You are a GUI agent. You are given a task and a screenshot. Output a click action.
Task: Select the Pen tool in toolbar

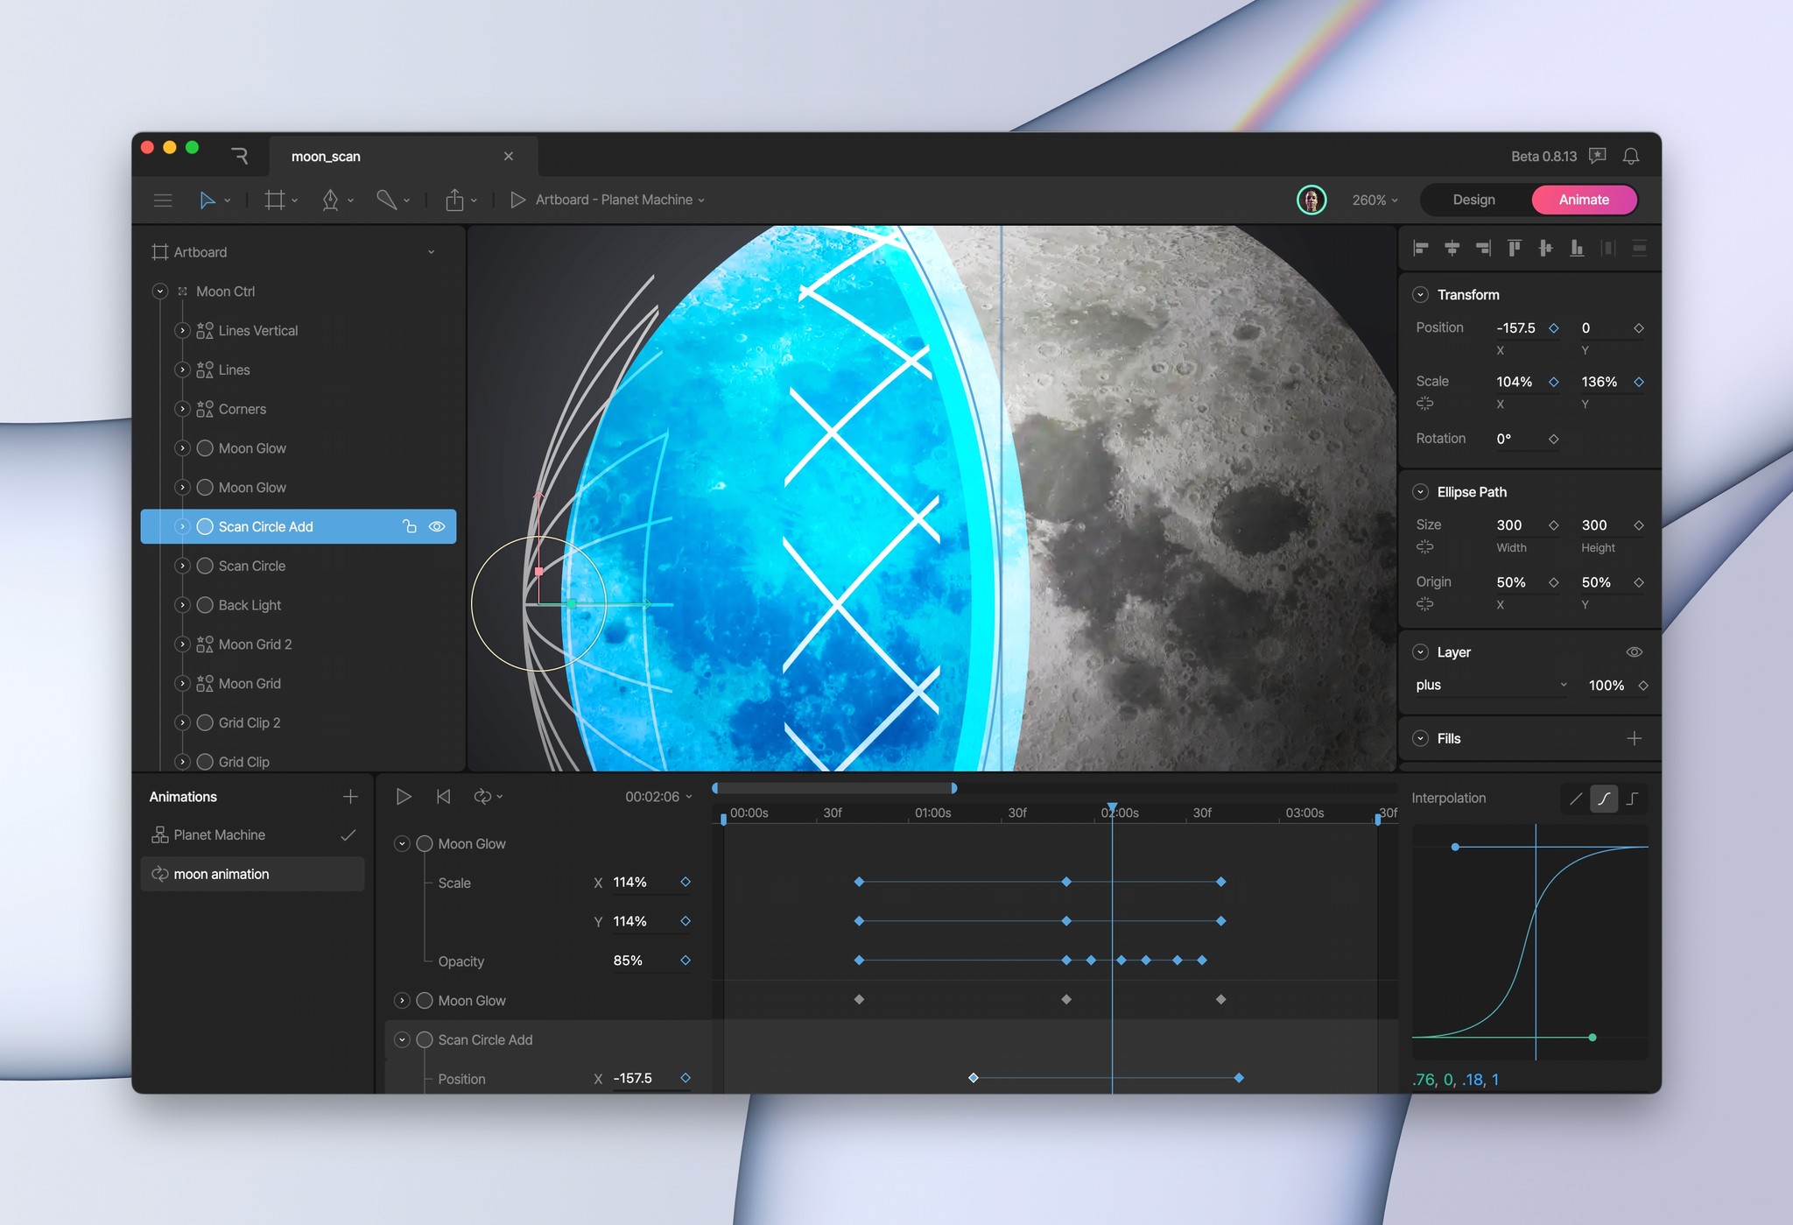point(330,201)
